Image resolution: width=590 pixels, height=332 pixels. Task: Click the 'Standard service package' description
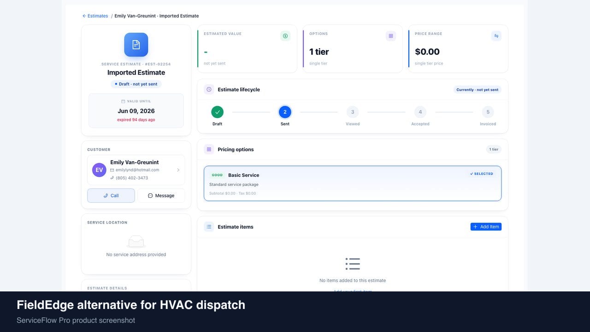pyautogui.click(x=234, y=184)
